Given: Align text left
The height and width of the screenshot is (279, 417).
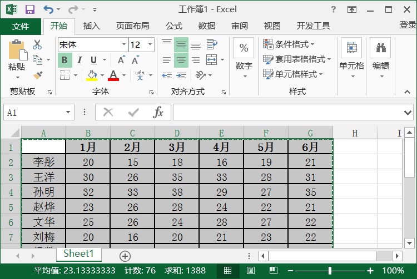Looking at the screenshot, I should click(x=167, y=60).
